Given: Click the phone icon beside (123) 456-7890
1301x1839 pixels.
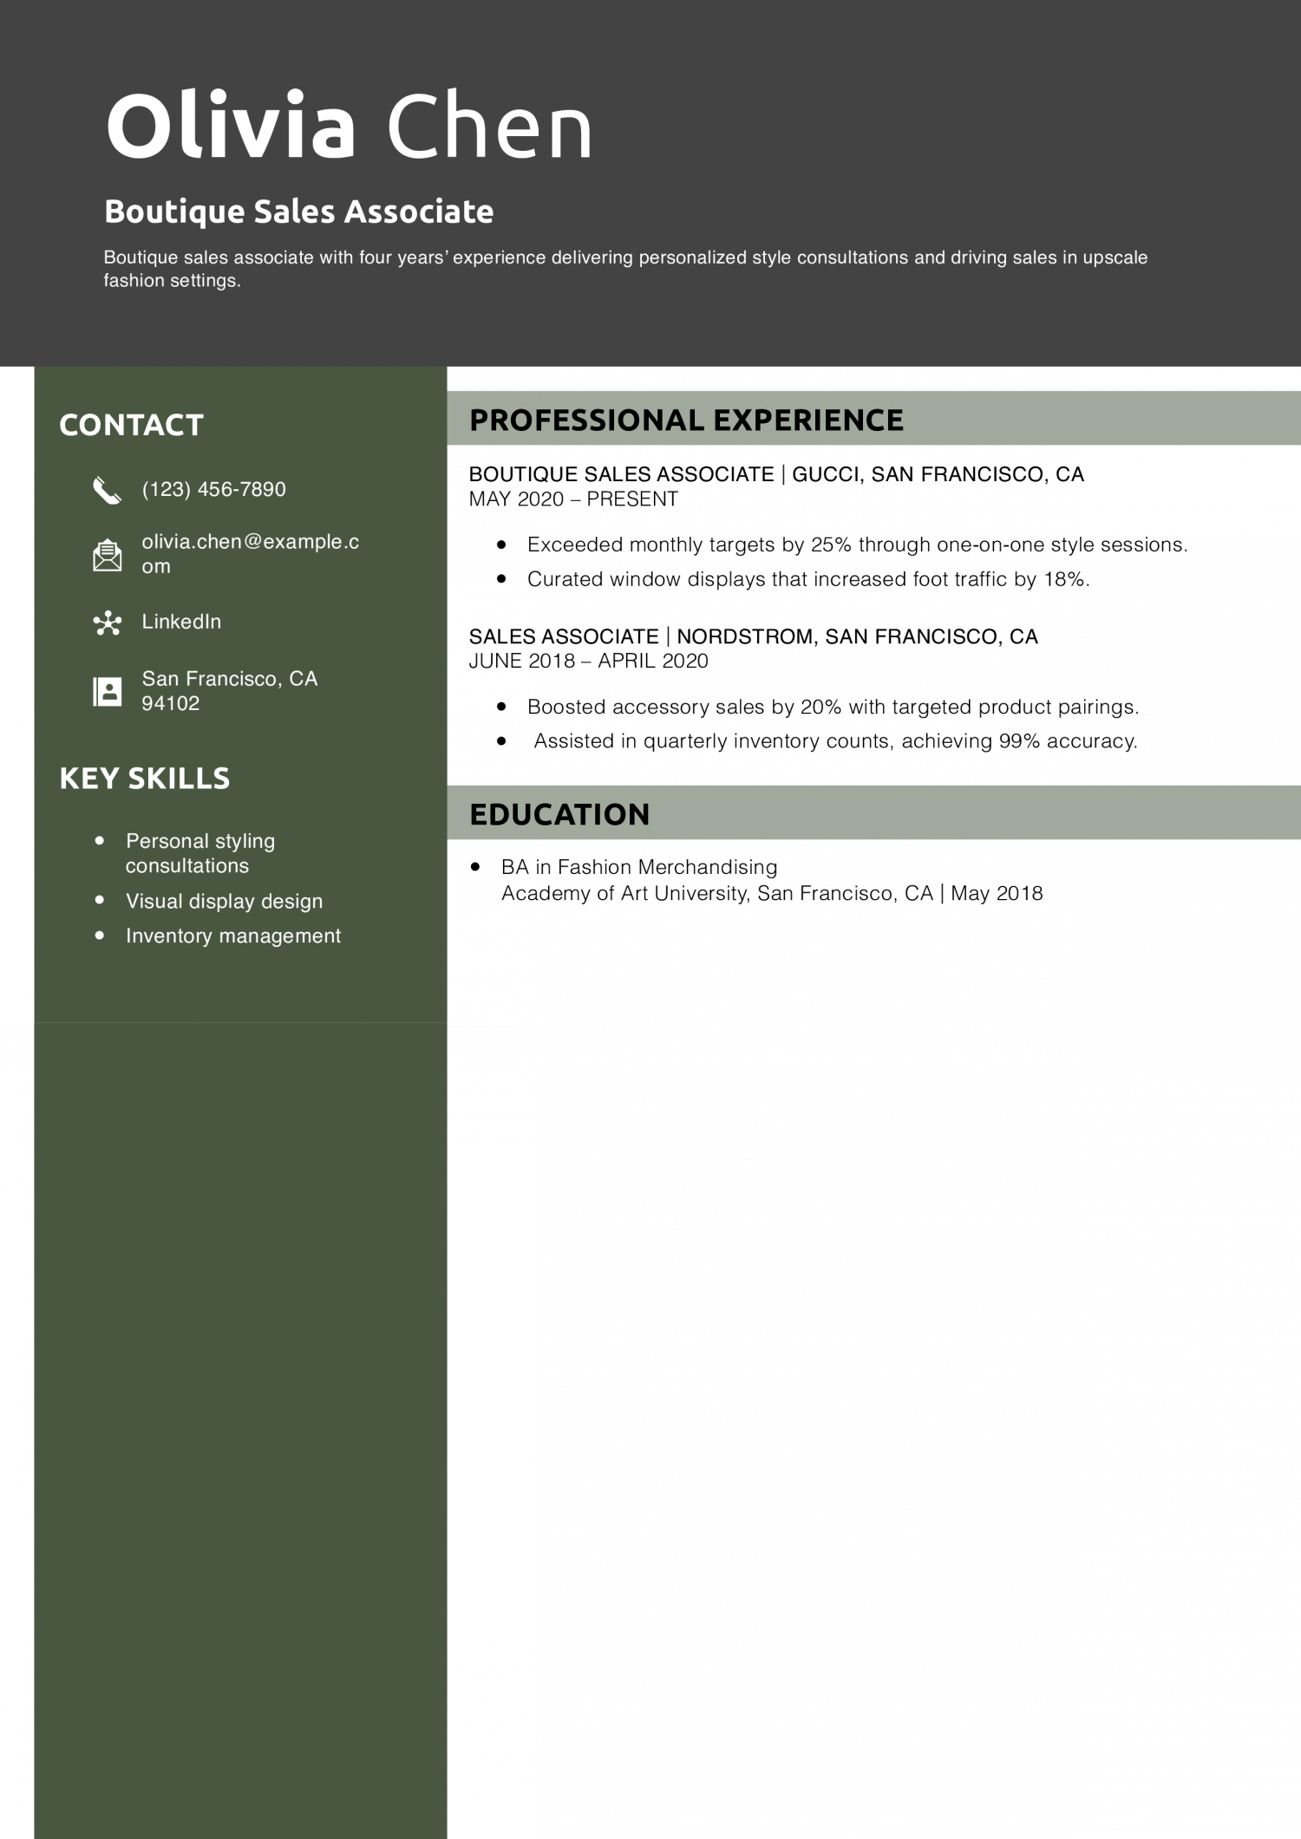Looking at the screenshot, I should coord(107,490).
